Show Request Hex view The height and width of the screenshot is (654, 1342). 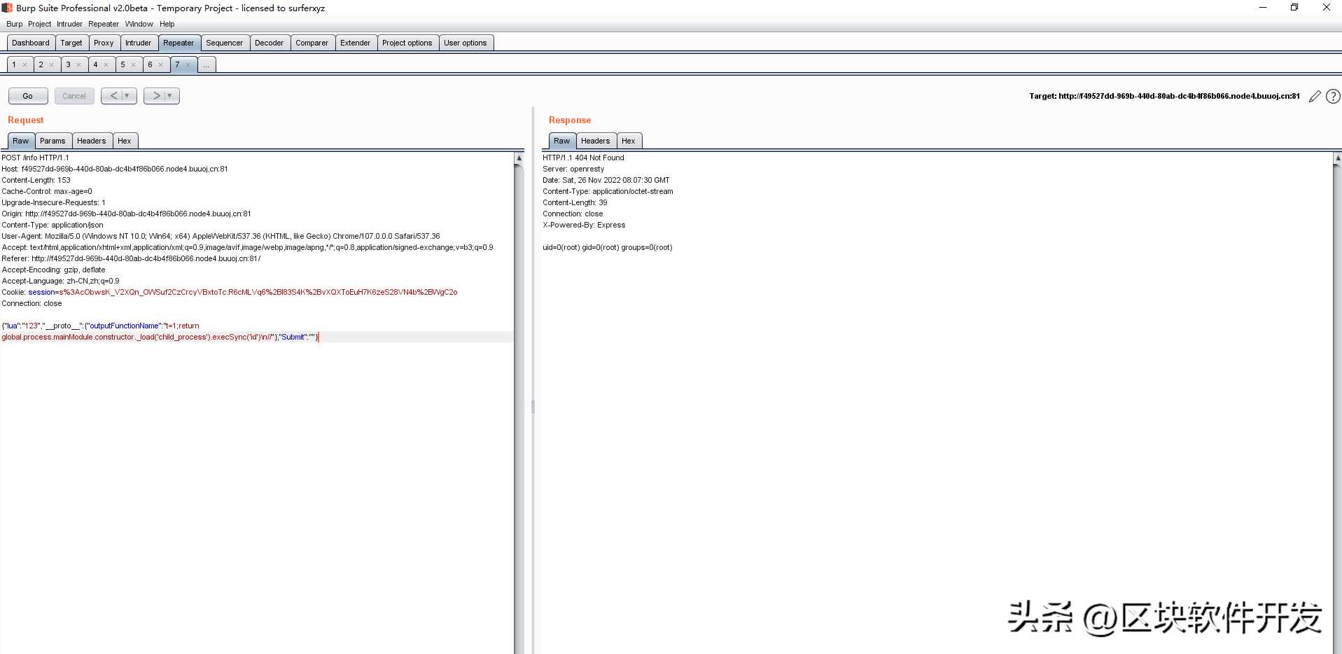pyautogui.click(x=125, y=141)
